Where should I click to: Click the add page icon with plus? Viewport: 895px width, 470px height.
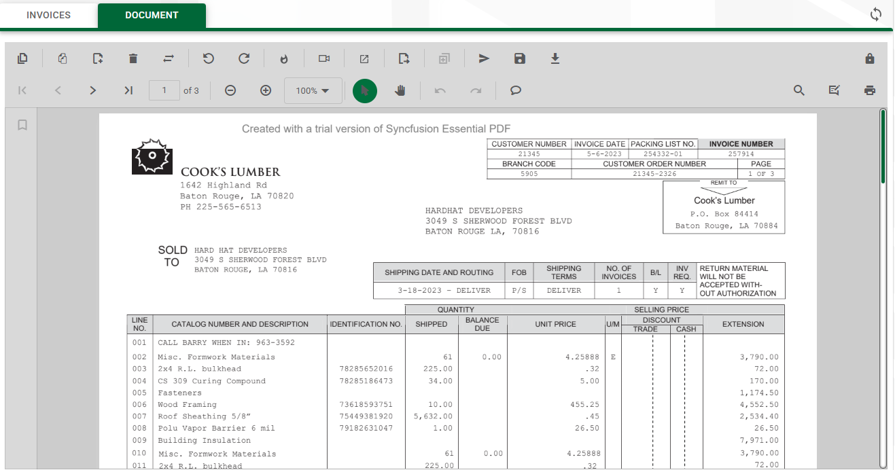pyautogui.click(x=98, y=58)
